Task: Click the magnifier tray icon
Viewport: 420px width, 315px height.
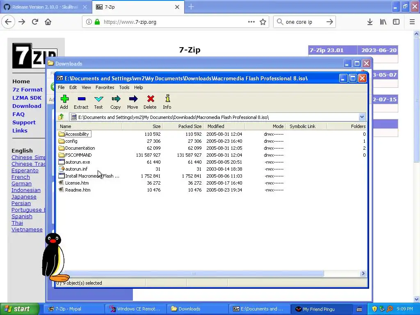Action: click(390, 309)
